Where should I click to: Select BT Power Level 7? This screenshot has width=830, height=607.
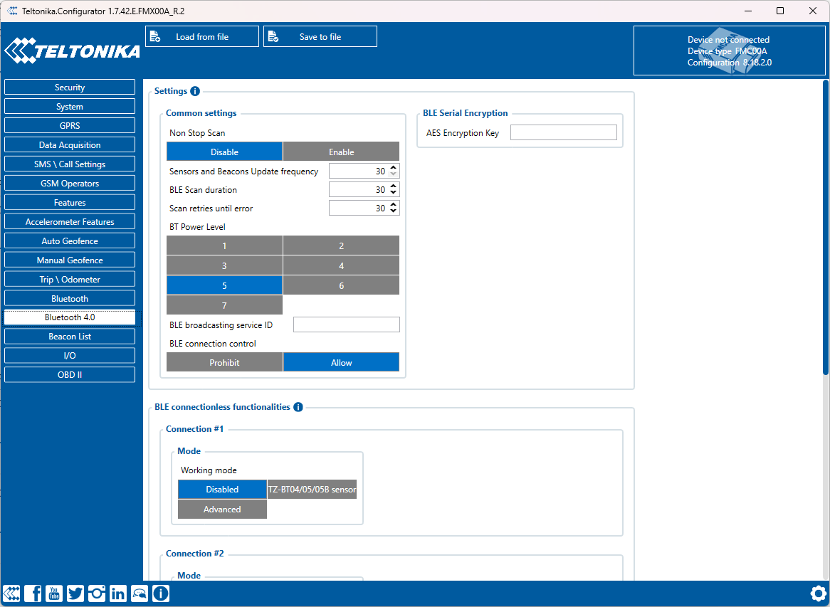(x=224, y=305)
